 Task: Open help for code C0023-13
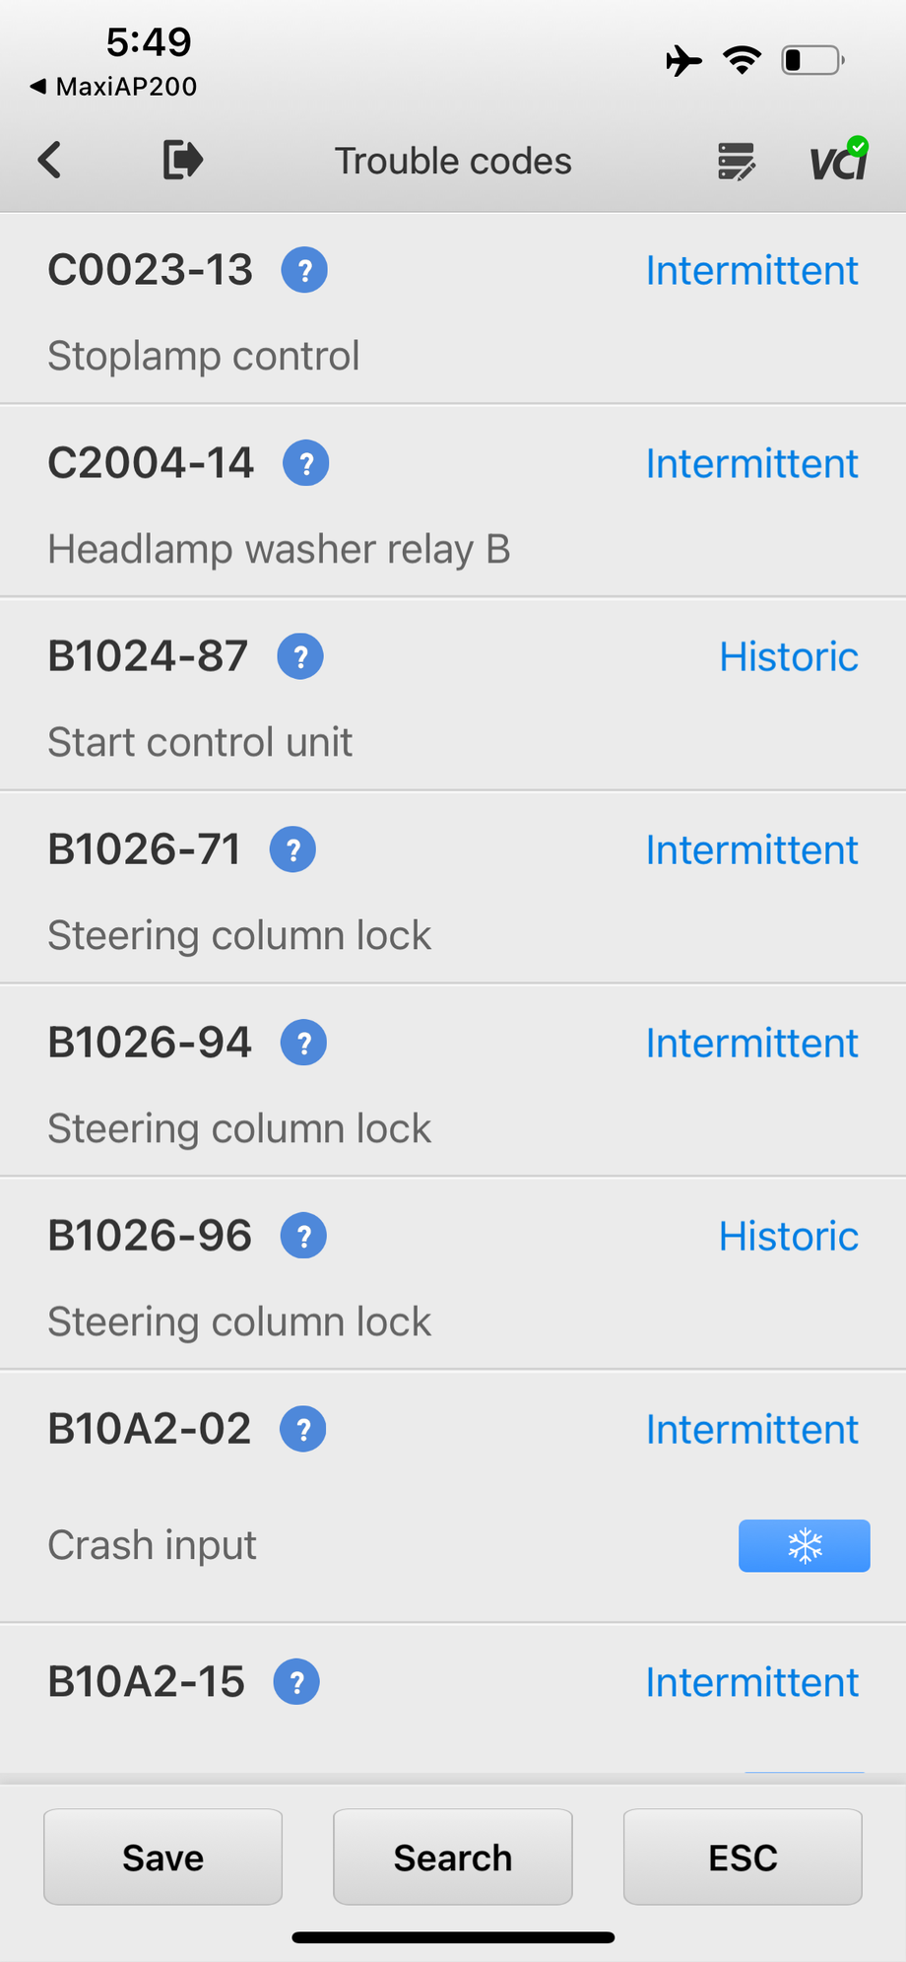pos(304,270)
